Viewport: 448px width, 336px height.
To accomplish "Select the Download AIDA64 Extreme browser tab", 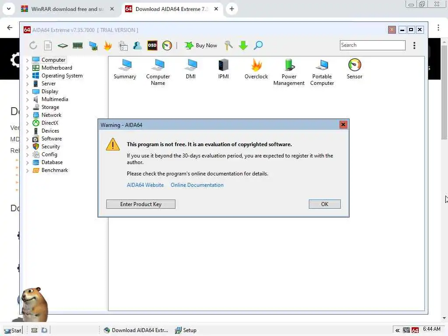I will coord(171,9).
